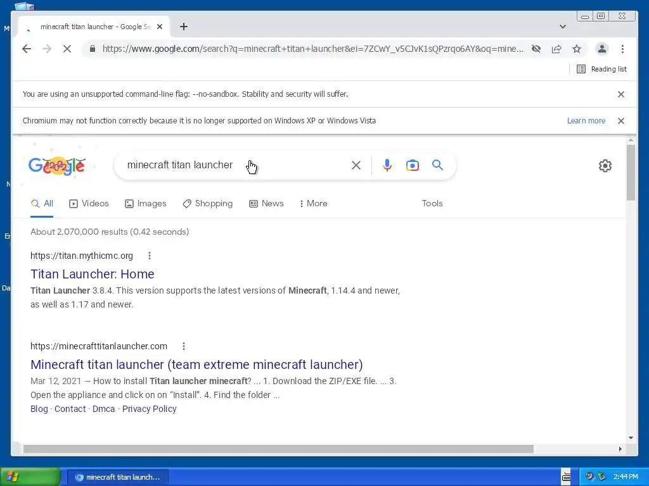Open Chromium three-dot menu
The image size is (649, 486).
[622, 49]
